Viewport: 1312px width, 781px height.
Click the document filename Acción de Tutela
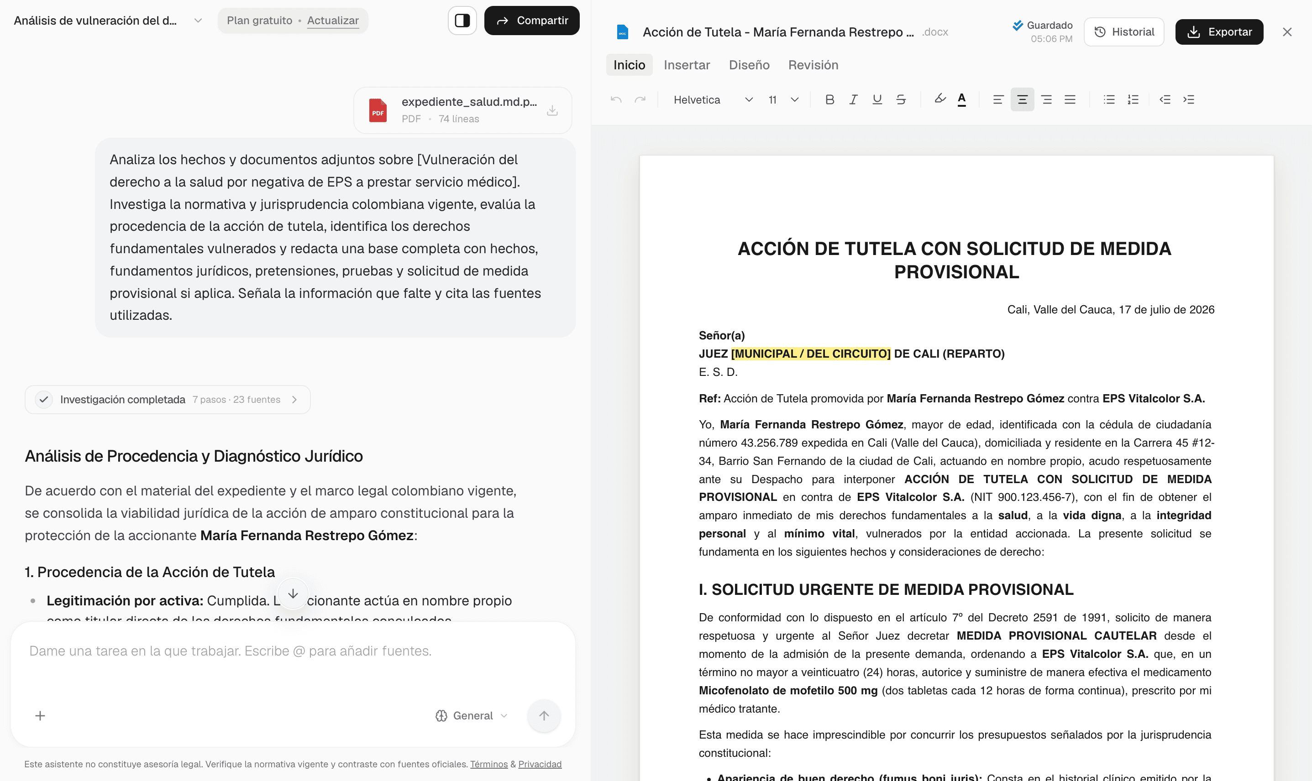[777, 32]
